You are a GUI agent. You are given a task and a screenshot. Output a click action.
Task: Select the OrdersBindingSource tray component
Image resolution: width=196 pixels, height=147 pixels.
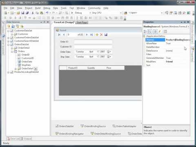pos(93,126)
